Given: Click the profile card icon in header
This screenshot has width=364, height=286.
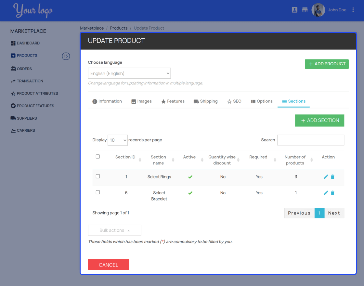Looking at the screenshot, I should (294, 10).
